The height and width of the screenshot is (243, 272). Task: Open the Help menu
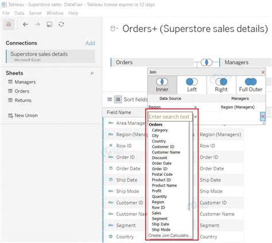73,13
